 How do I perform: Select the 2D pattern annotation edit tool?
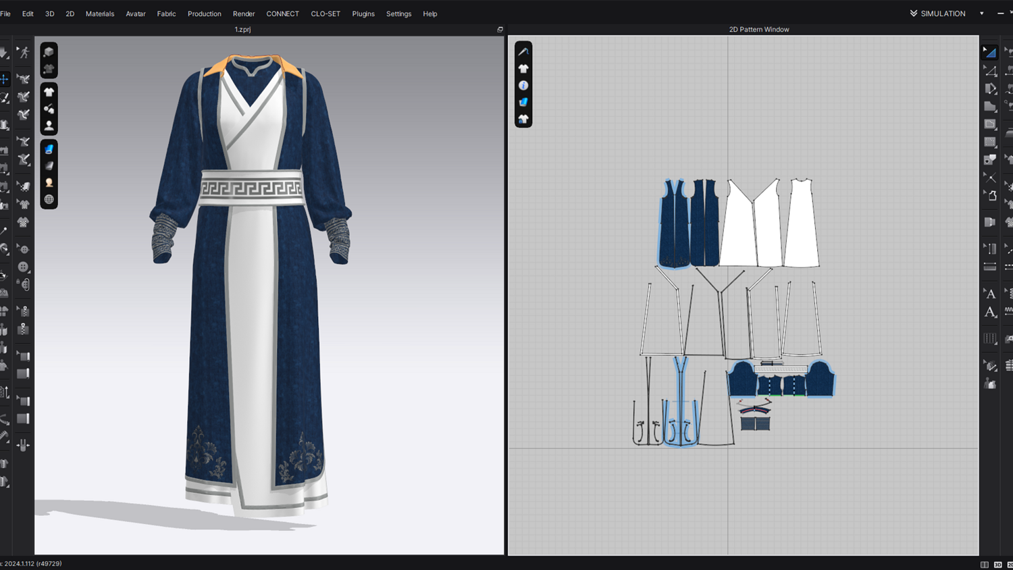click(x=990, y=294)
